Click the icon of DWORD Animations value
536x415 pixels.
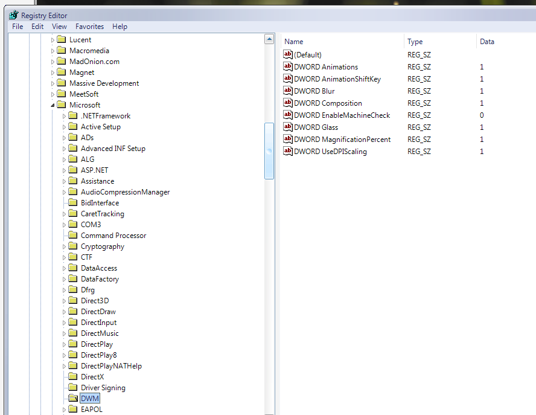point(288,66)
